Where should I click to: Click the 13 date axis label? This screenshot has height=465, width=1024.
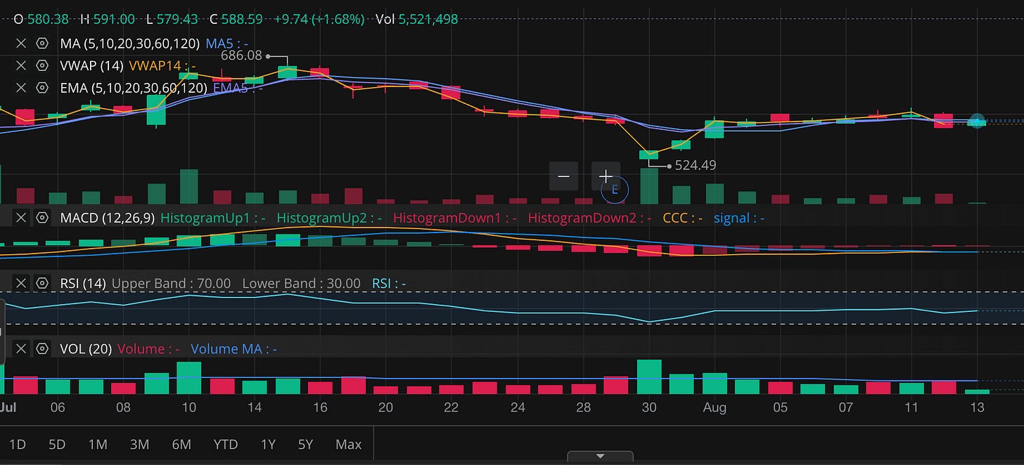coord(977,407)
